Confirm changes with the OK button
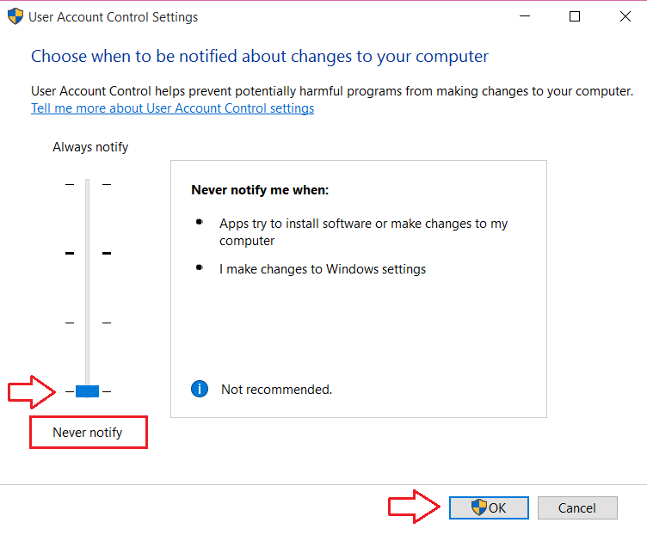 point(489,507)
